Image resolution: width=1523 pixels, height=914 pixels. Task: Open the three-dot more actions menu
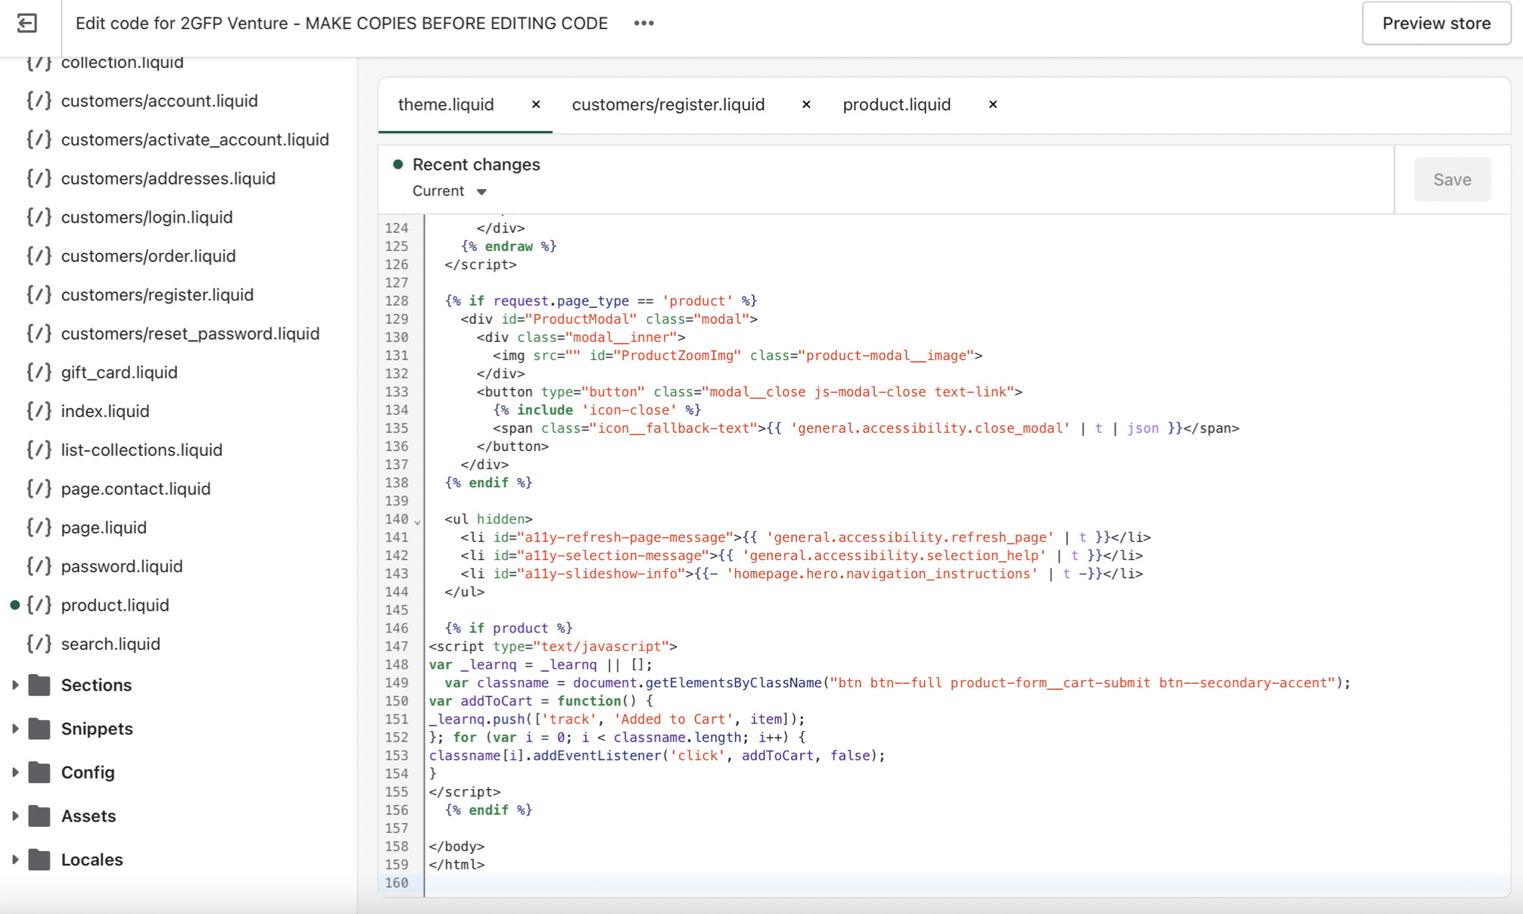click(643, 23)
